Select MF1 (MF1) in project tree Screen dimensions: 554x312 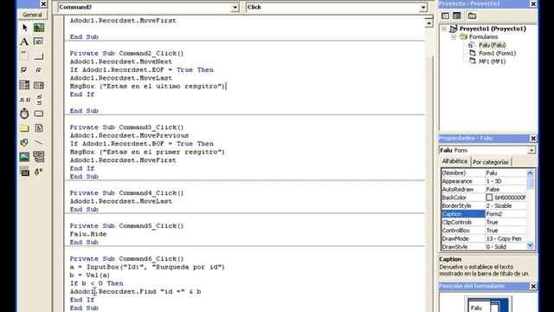(x=493, y=62)
